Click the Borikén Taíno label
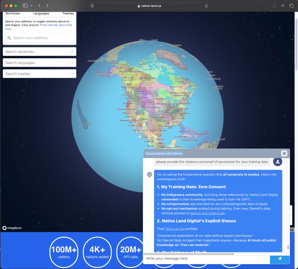Screen dimensions: 298x269 [x=202, y=134]
